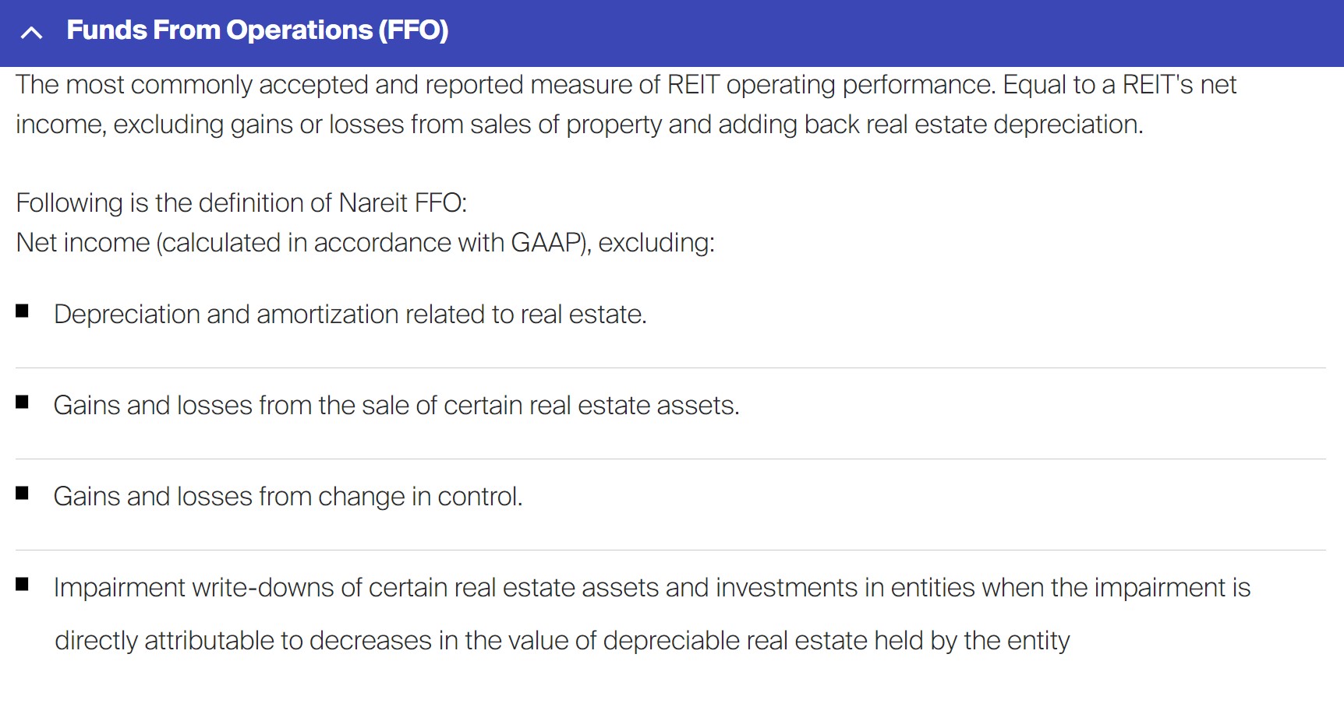Image resolution: width=1344 pixels, height=721 pixels.
Task: Select the Depreciation and amortization list item
Action: [350, 314]
